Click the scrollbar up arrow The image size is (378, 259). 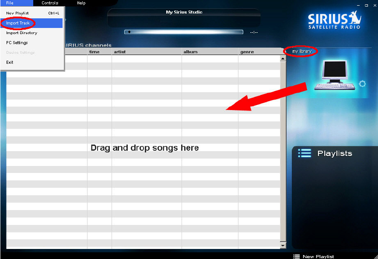(283, 59)
